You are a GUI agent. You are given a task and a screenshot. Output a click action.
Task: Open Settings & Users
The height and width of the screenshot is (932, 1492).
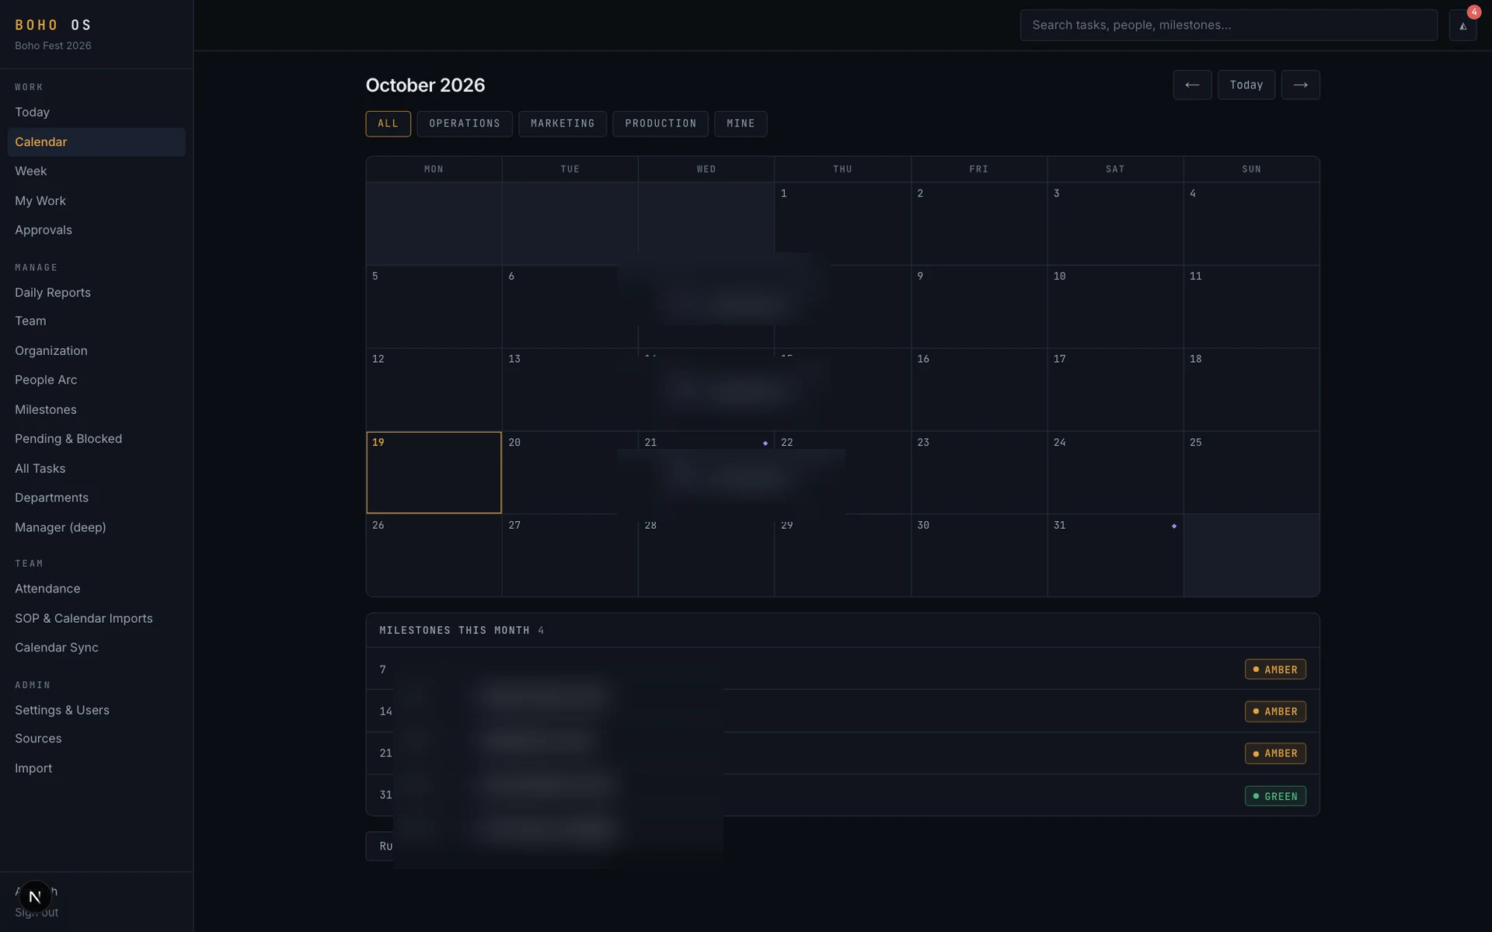[96, 710]
